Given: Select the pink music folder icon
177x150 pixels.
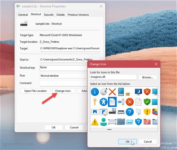Looking at the screenshot, I should pos(147,122).
